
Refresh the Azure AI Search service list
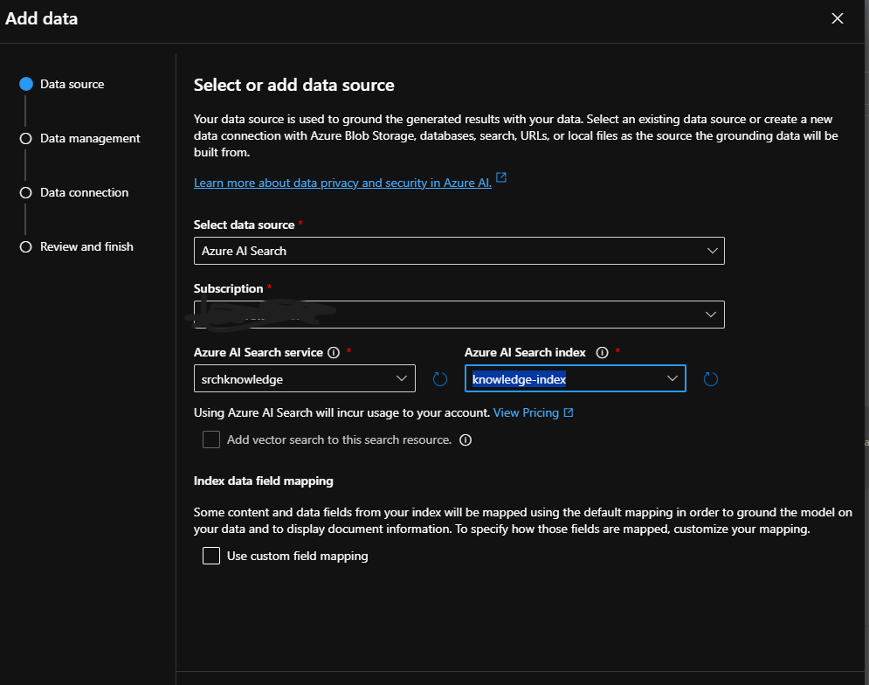click(440, 379)
